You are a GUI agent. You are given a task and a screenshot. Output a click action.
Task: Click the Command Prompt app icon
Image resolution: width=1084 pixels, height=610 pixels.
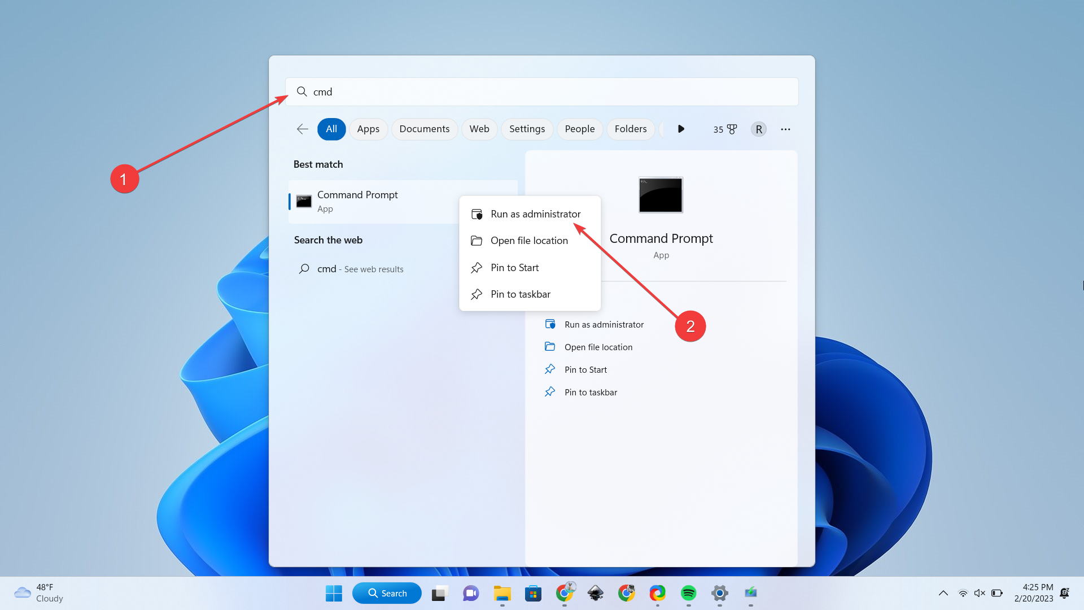click(304, 201)
